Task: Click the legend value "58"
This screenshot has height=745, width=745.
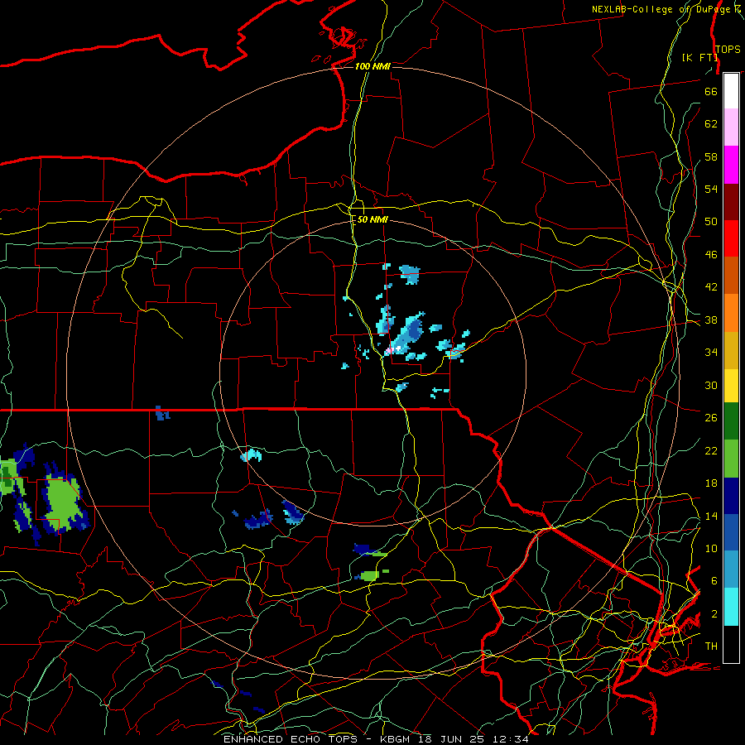Action: 711,156
